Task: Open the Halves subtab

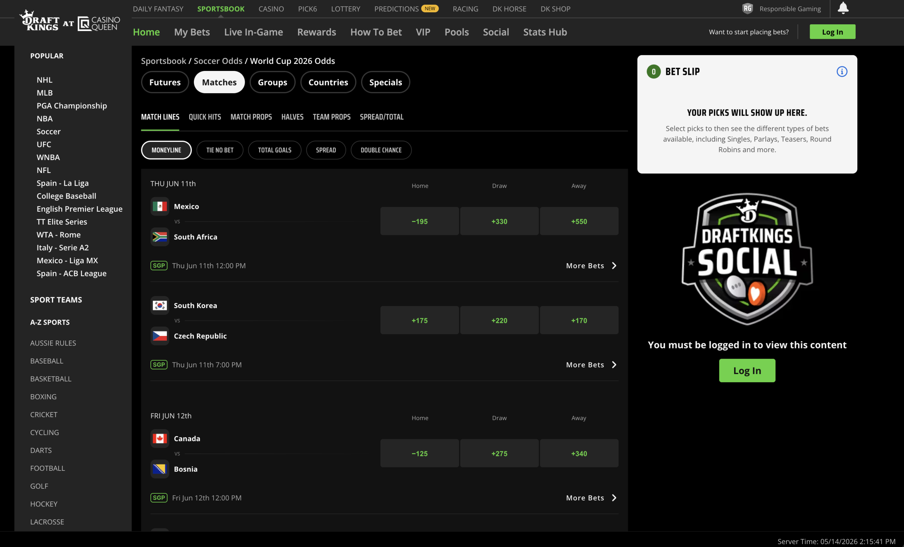Action: tap(292, 117)
